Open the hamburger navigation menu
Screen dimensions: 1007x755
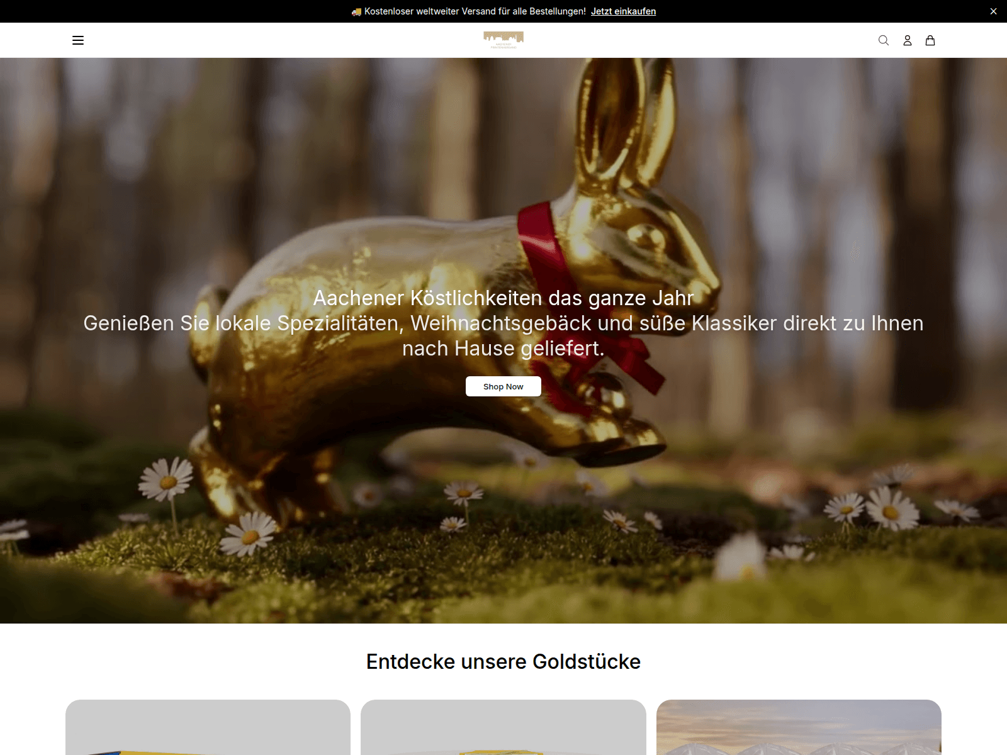[78, 40]
